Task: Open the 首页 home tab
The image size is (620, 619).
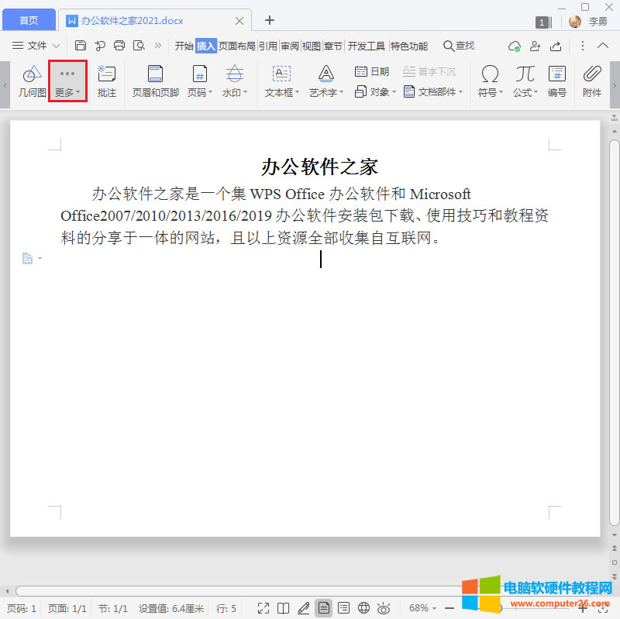Action: pyautogui.click(x=29, y=19)
